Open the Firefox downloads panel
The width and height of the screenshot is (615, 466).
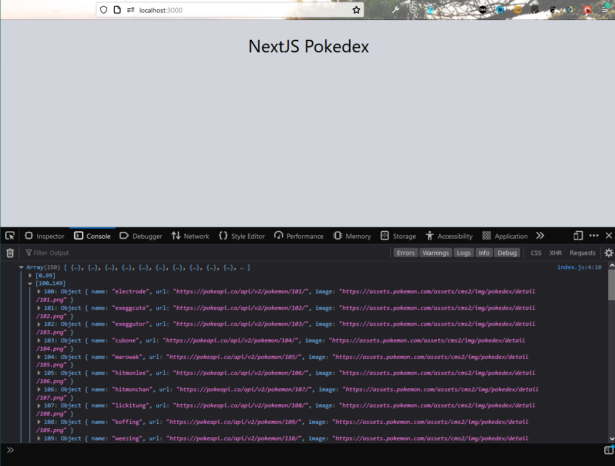[x=430, y=10]
